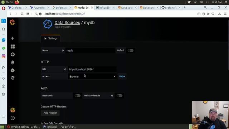
Task: Click the info icon beside Name
Action: pyautogui.click(x=63, y=51)
